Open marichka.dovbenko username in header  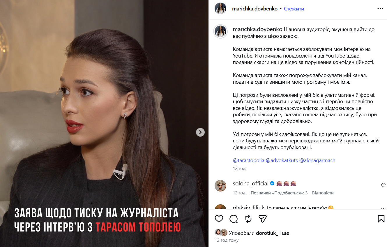(x=255, y=9)
